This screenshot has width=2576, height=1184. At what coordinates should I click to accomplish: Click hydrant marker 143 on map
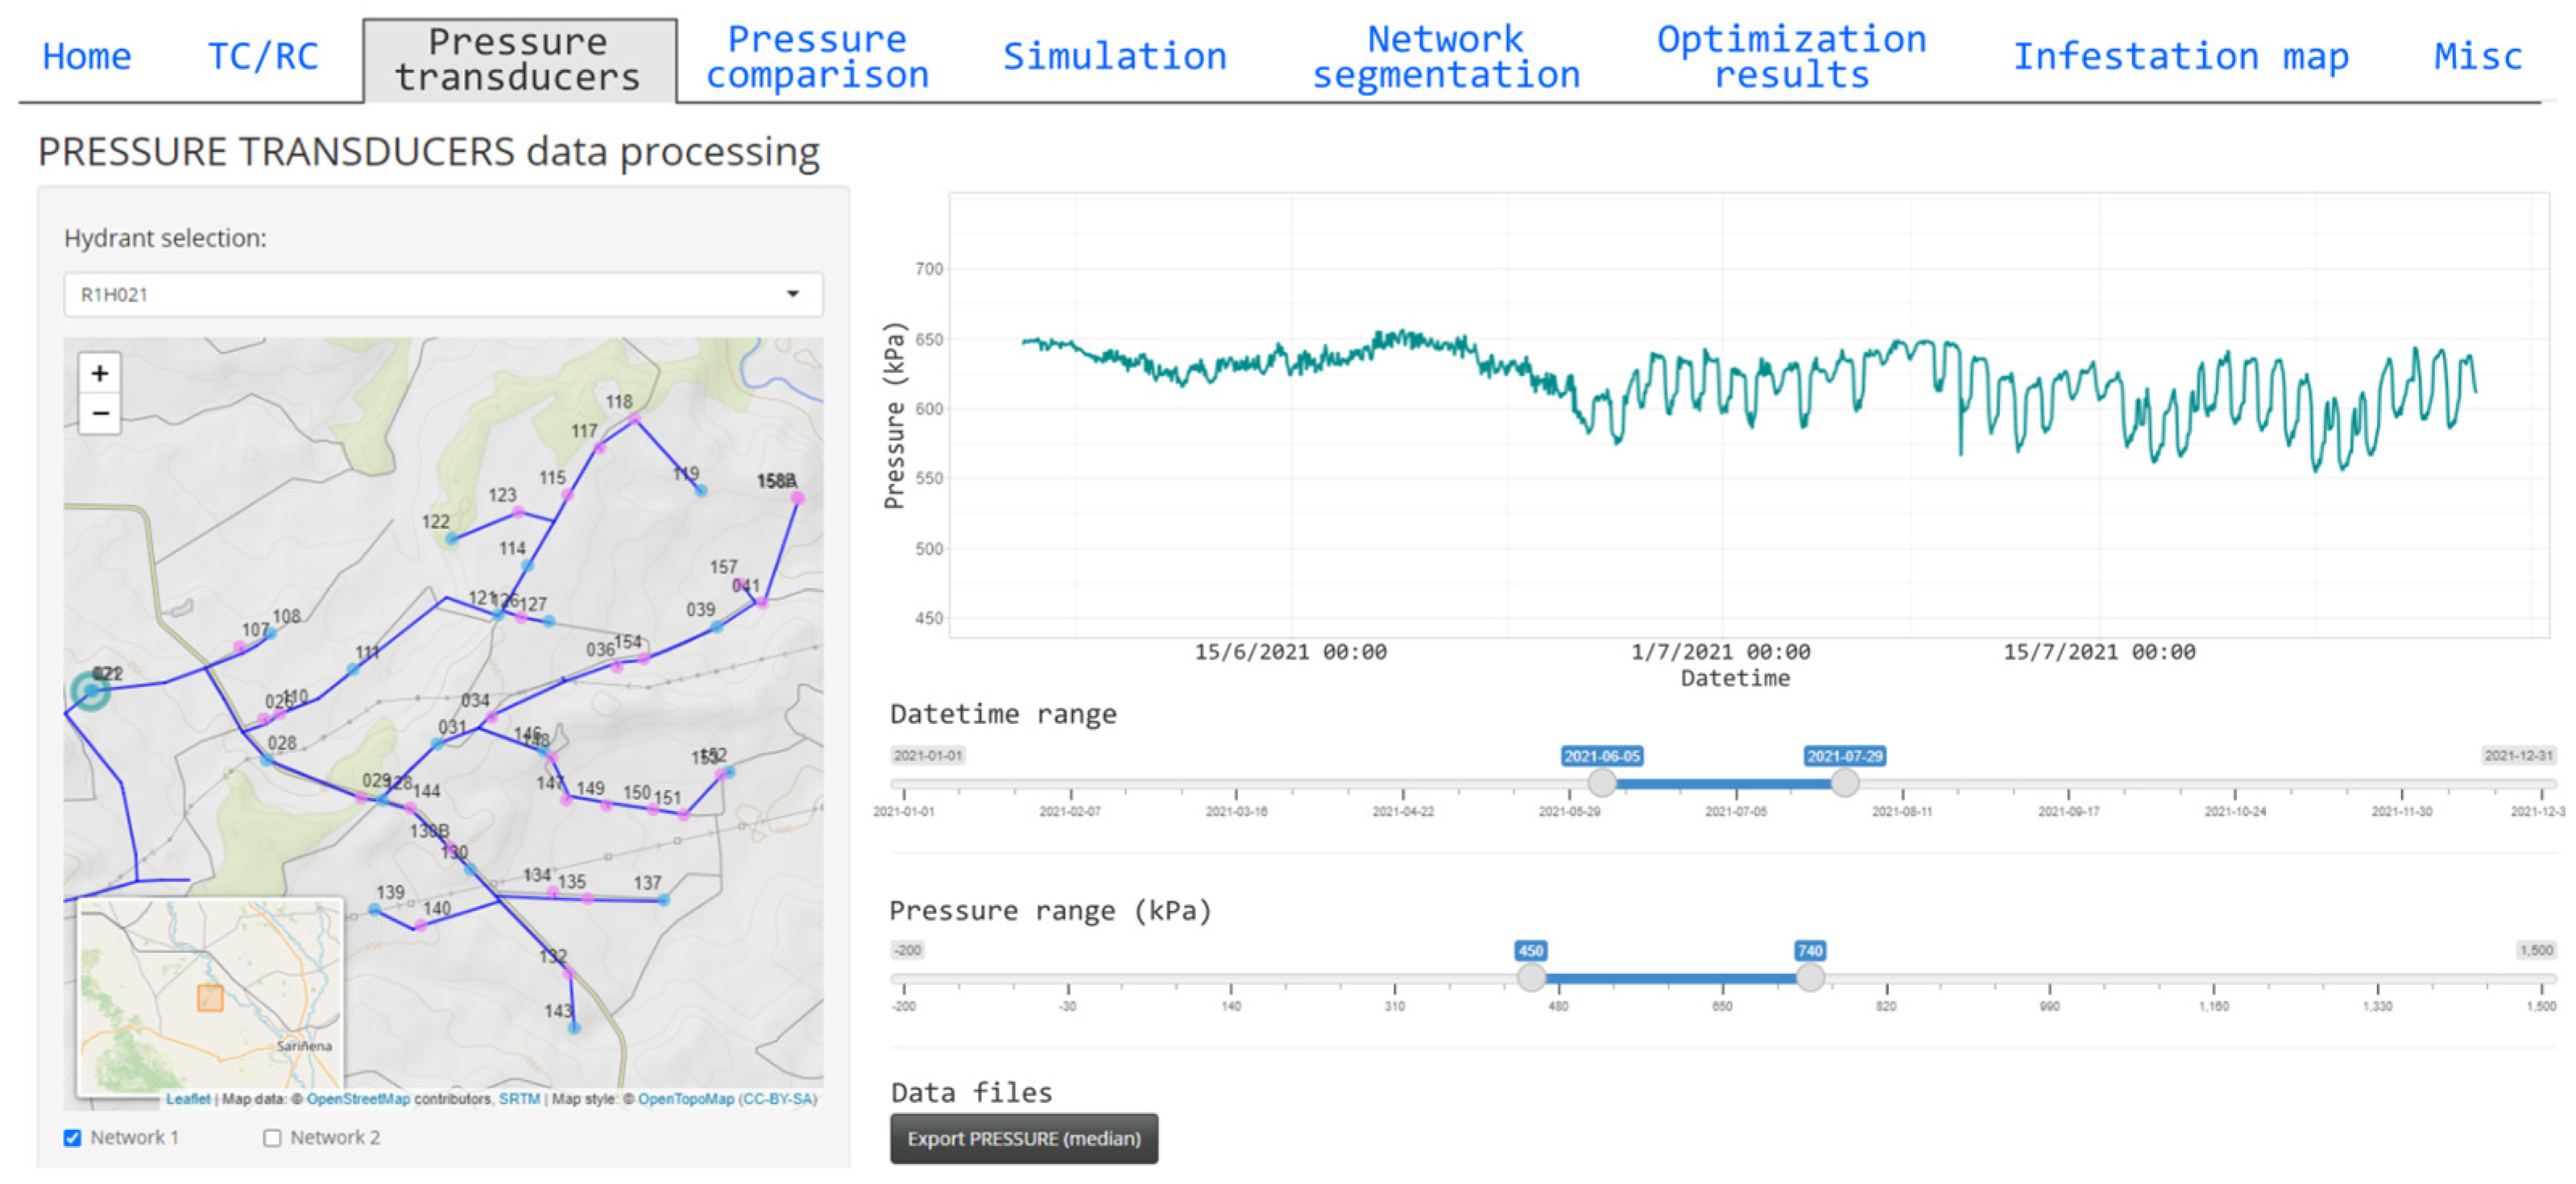pyautogui.click(x=574, y=1027)
